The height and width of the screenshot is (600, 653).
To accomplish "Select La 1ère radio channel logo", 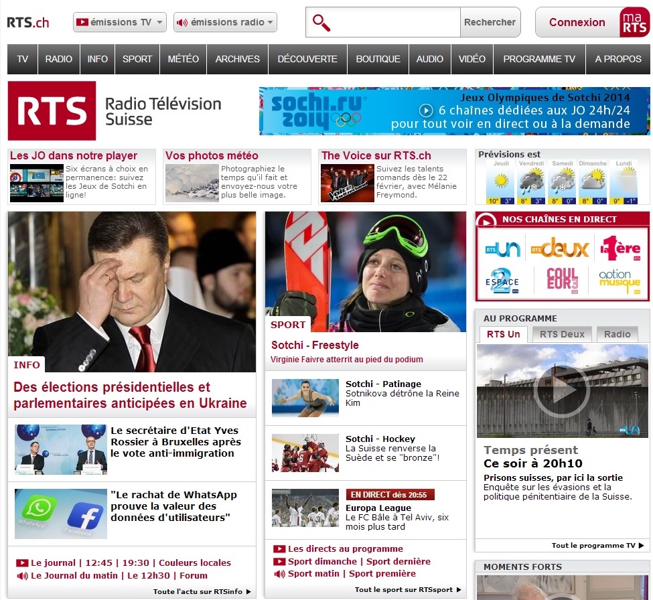I will coord(620,248).
